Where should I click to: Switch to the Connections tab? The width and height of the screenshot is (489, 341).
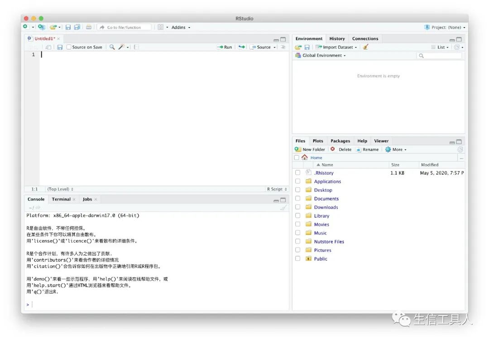365,39
